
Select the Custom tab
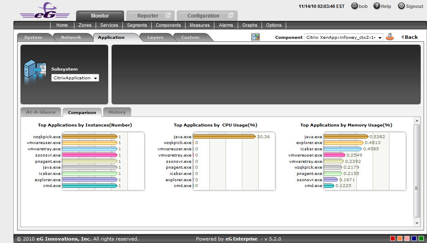[x=191, y=37]
